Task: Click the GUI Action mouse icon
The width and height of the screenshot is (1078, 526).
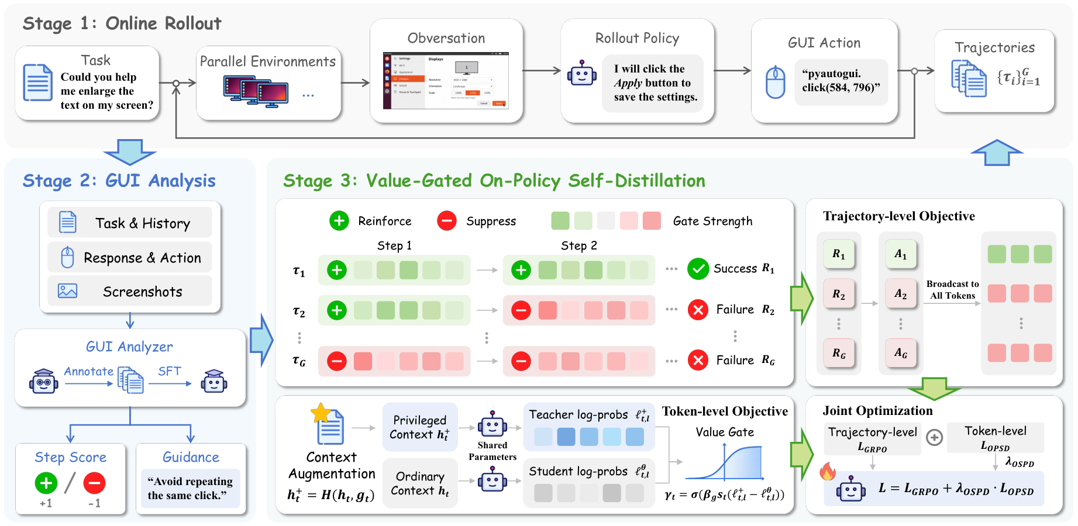Action: point(776,82)
